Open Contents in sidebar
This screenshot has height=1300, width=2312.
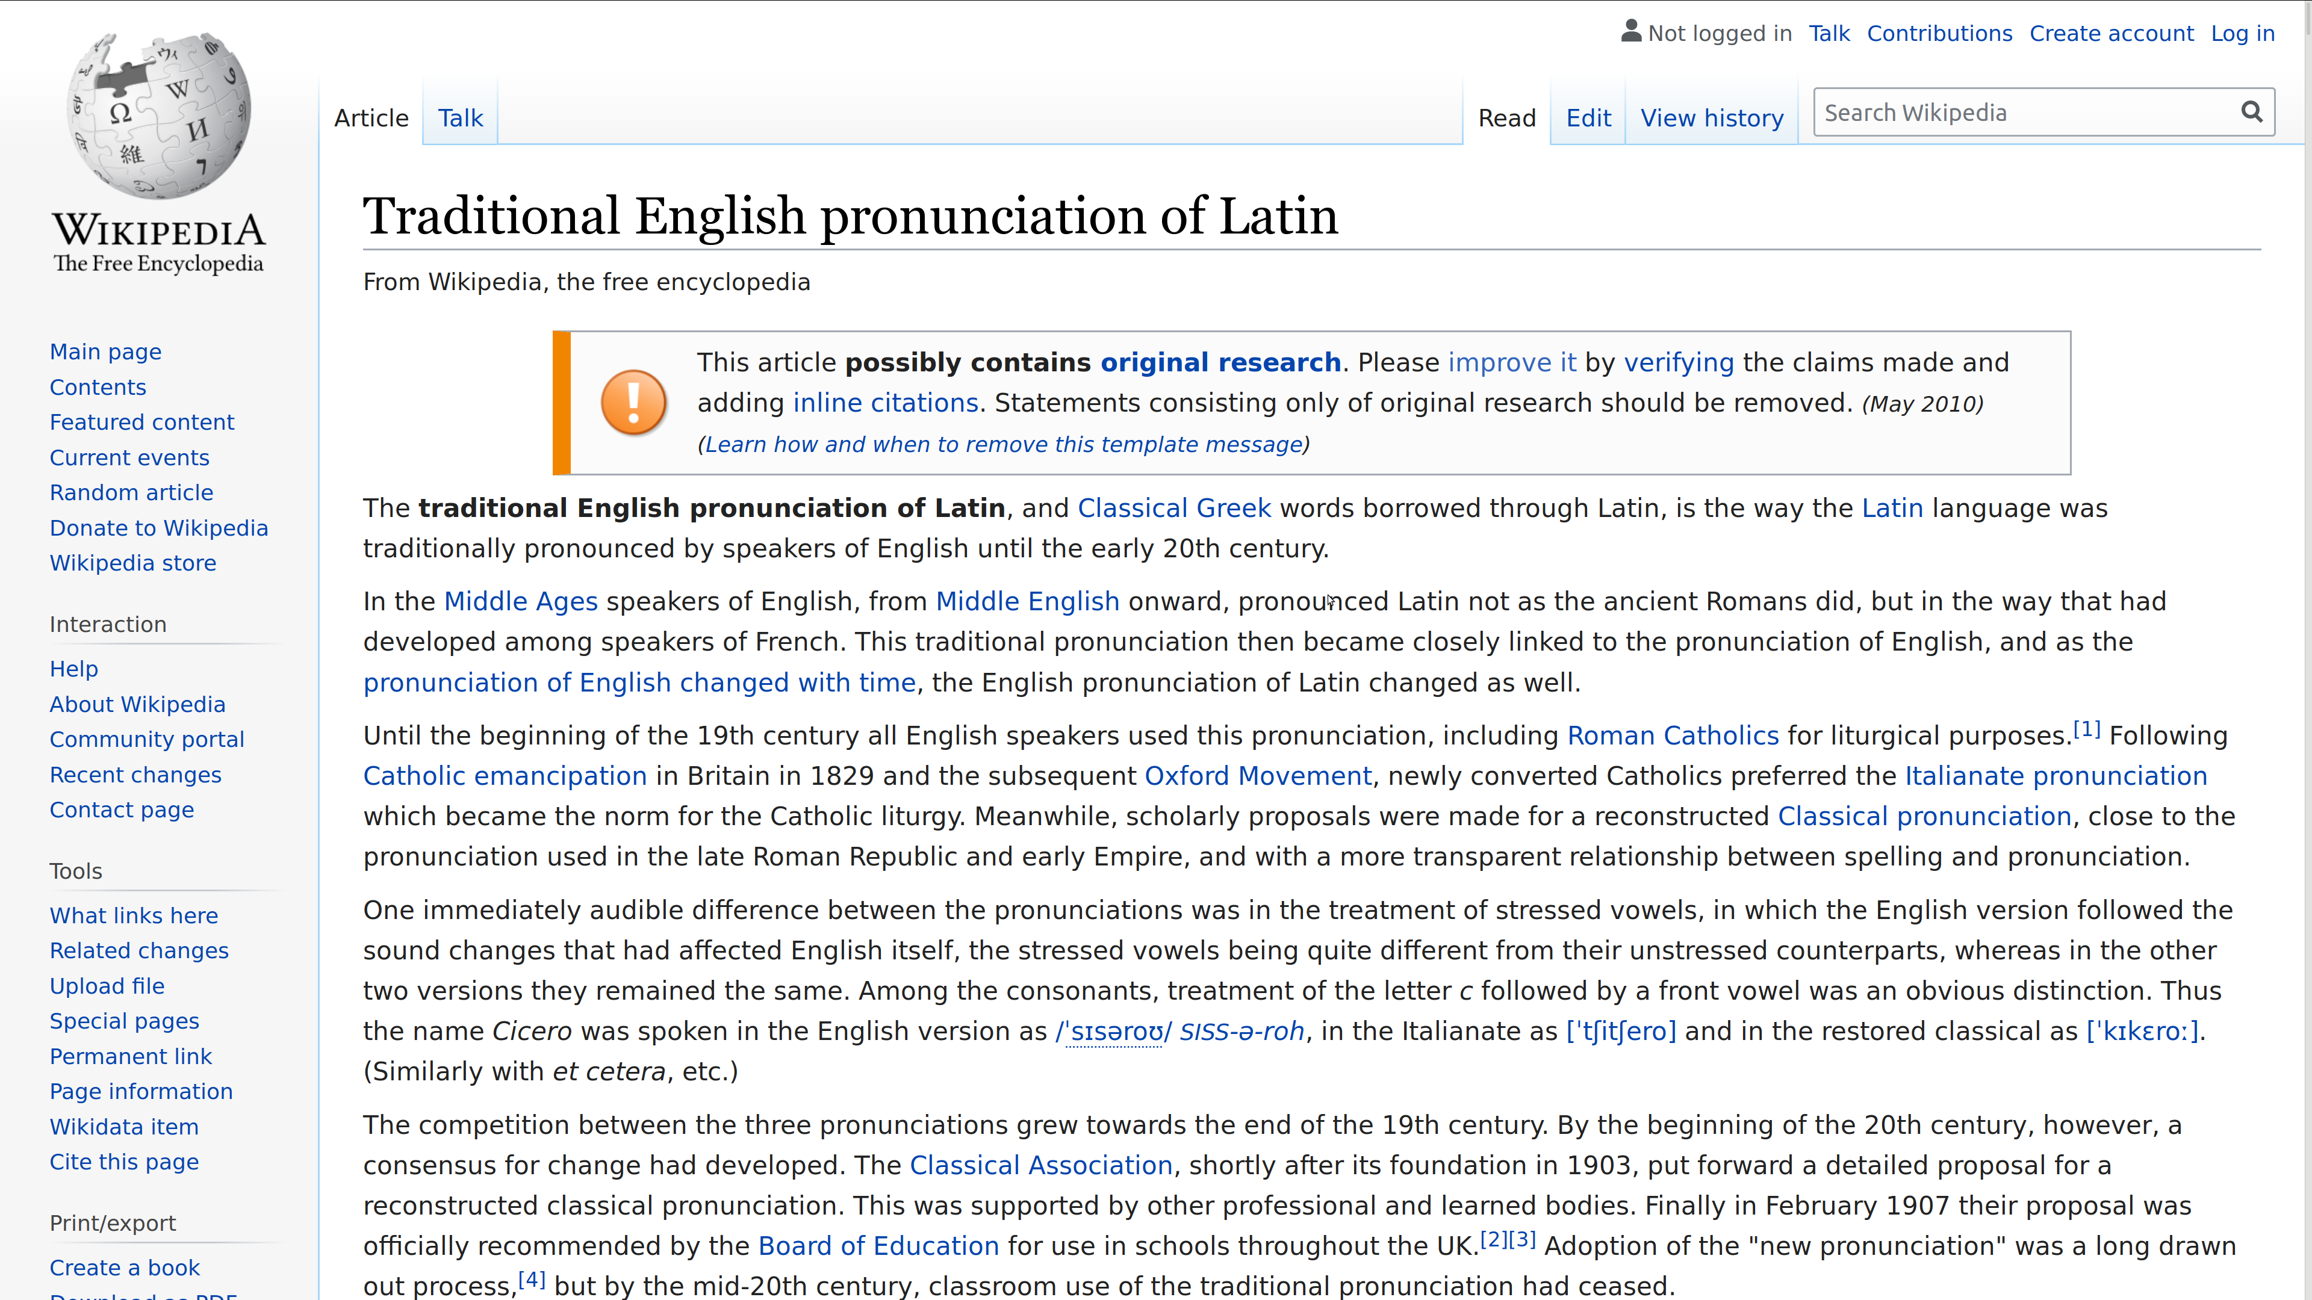point(98,386)
